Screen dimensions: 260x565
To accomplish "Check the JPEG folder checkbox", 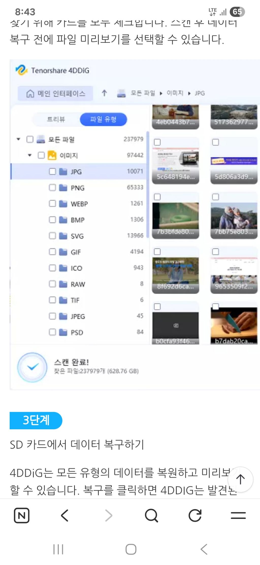I will [x=52, y=316].
